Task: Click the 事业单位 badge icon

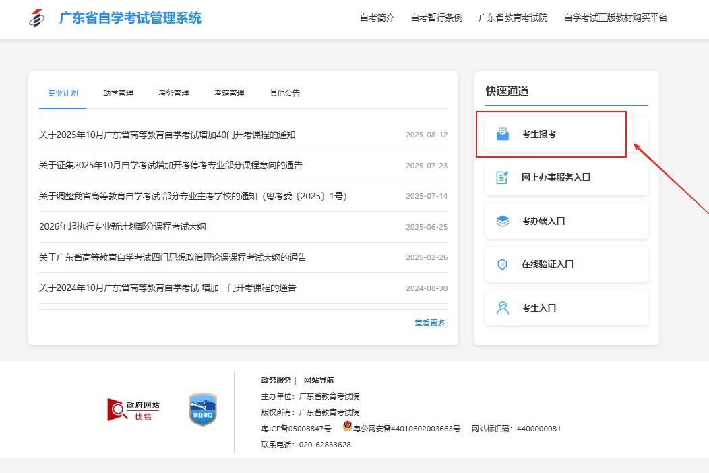Action: pos(202,410)
